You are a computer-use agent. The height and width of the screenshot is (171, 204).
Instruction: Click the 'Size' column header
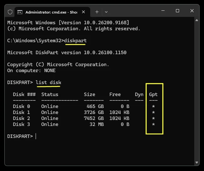[90, 94]
